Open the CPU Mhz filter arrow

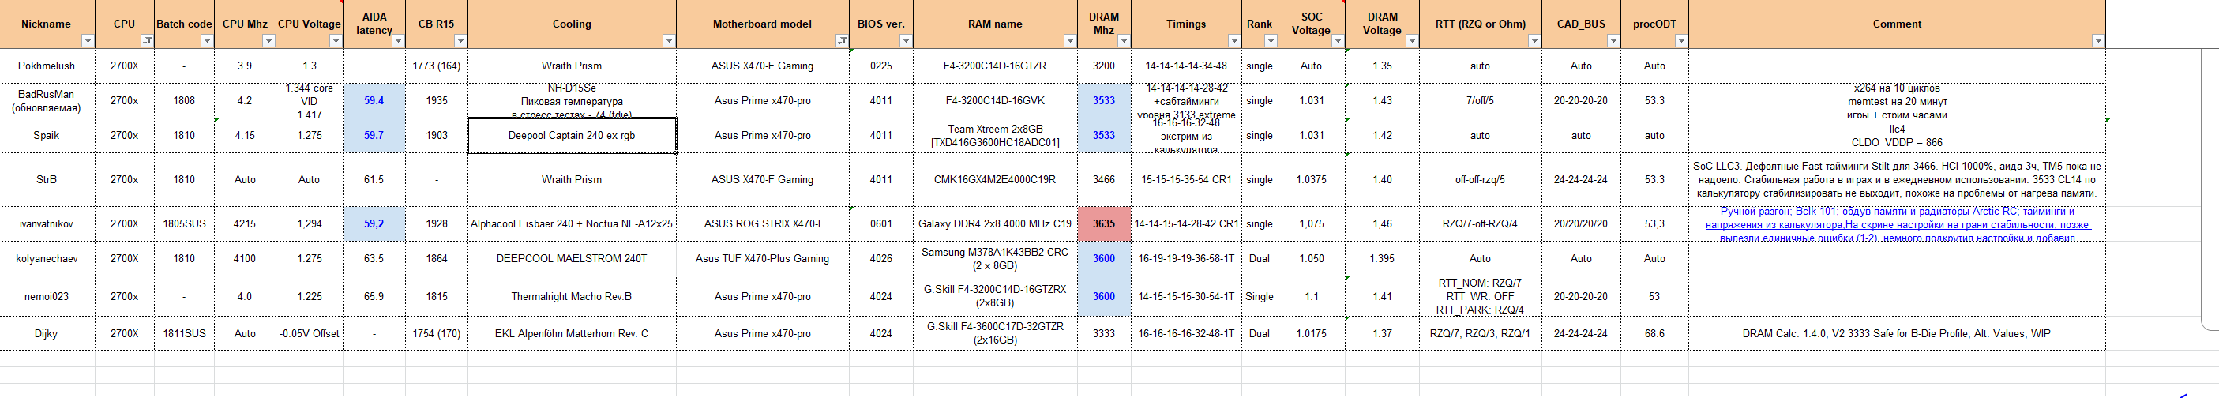tap(268, 40)
